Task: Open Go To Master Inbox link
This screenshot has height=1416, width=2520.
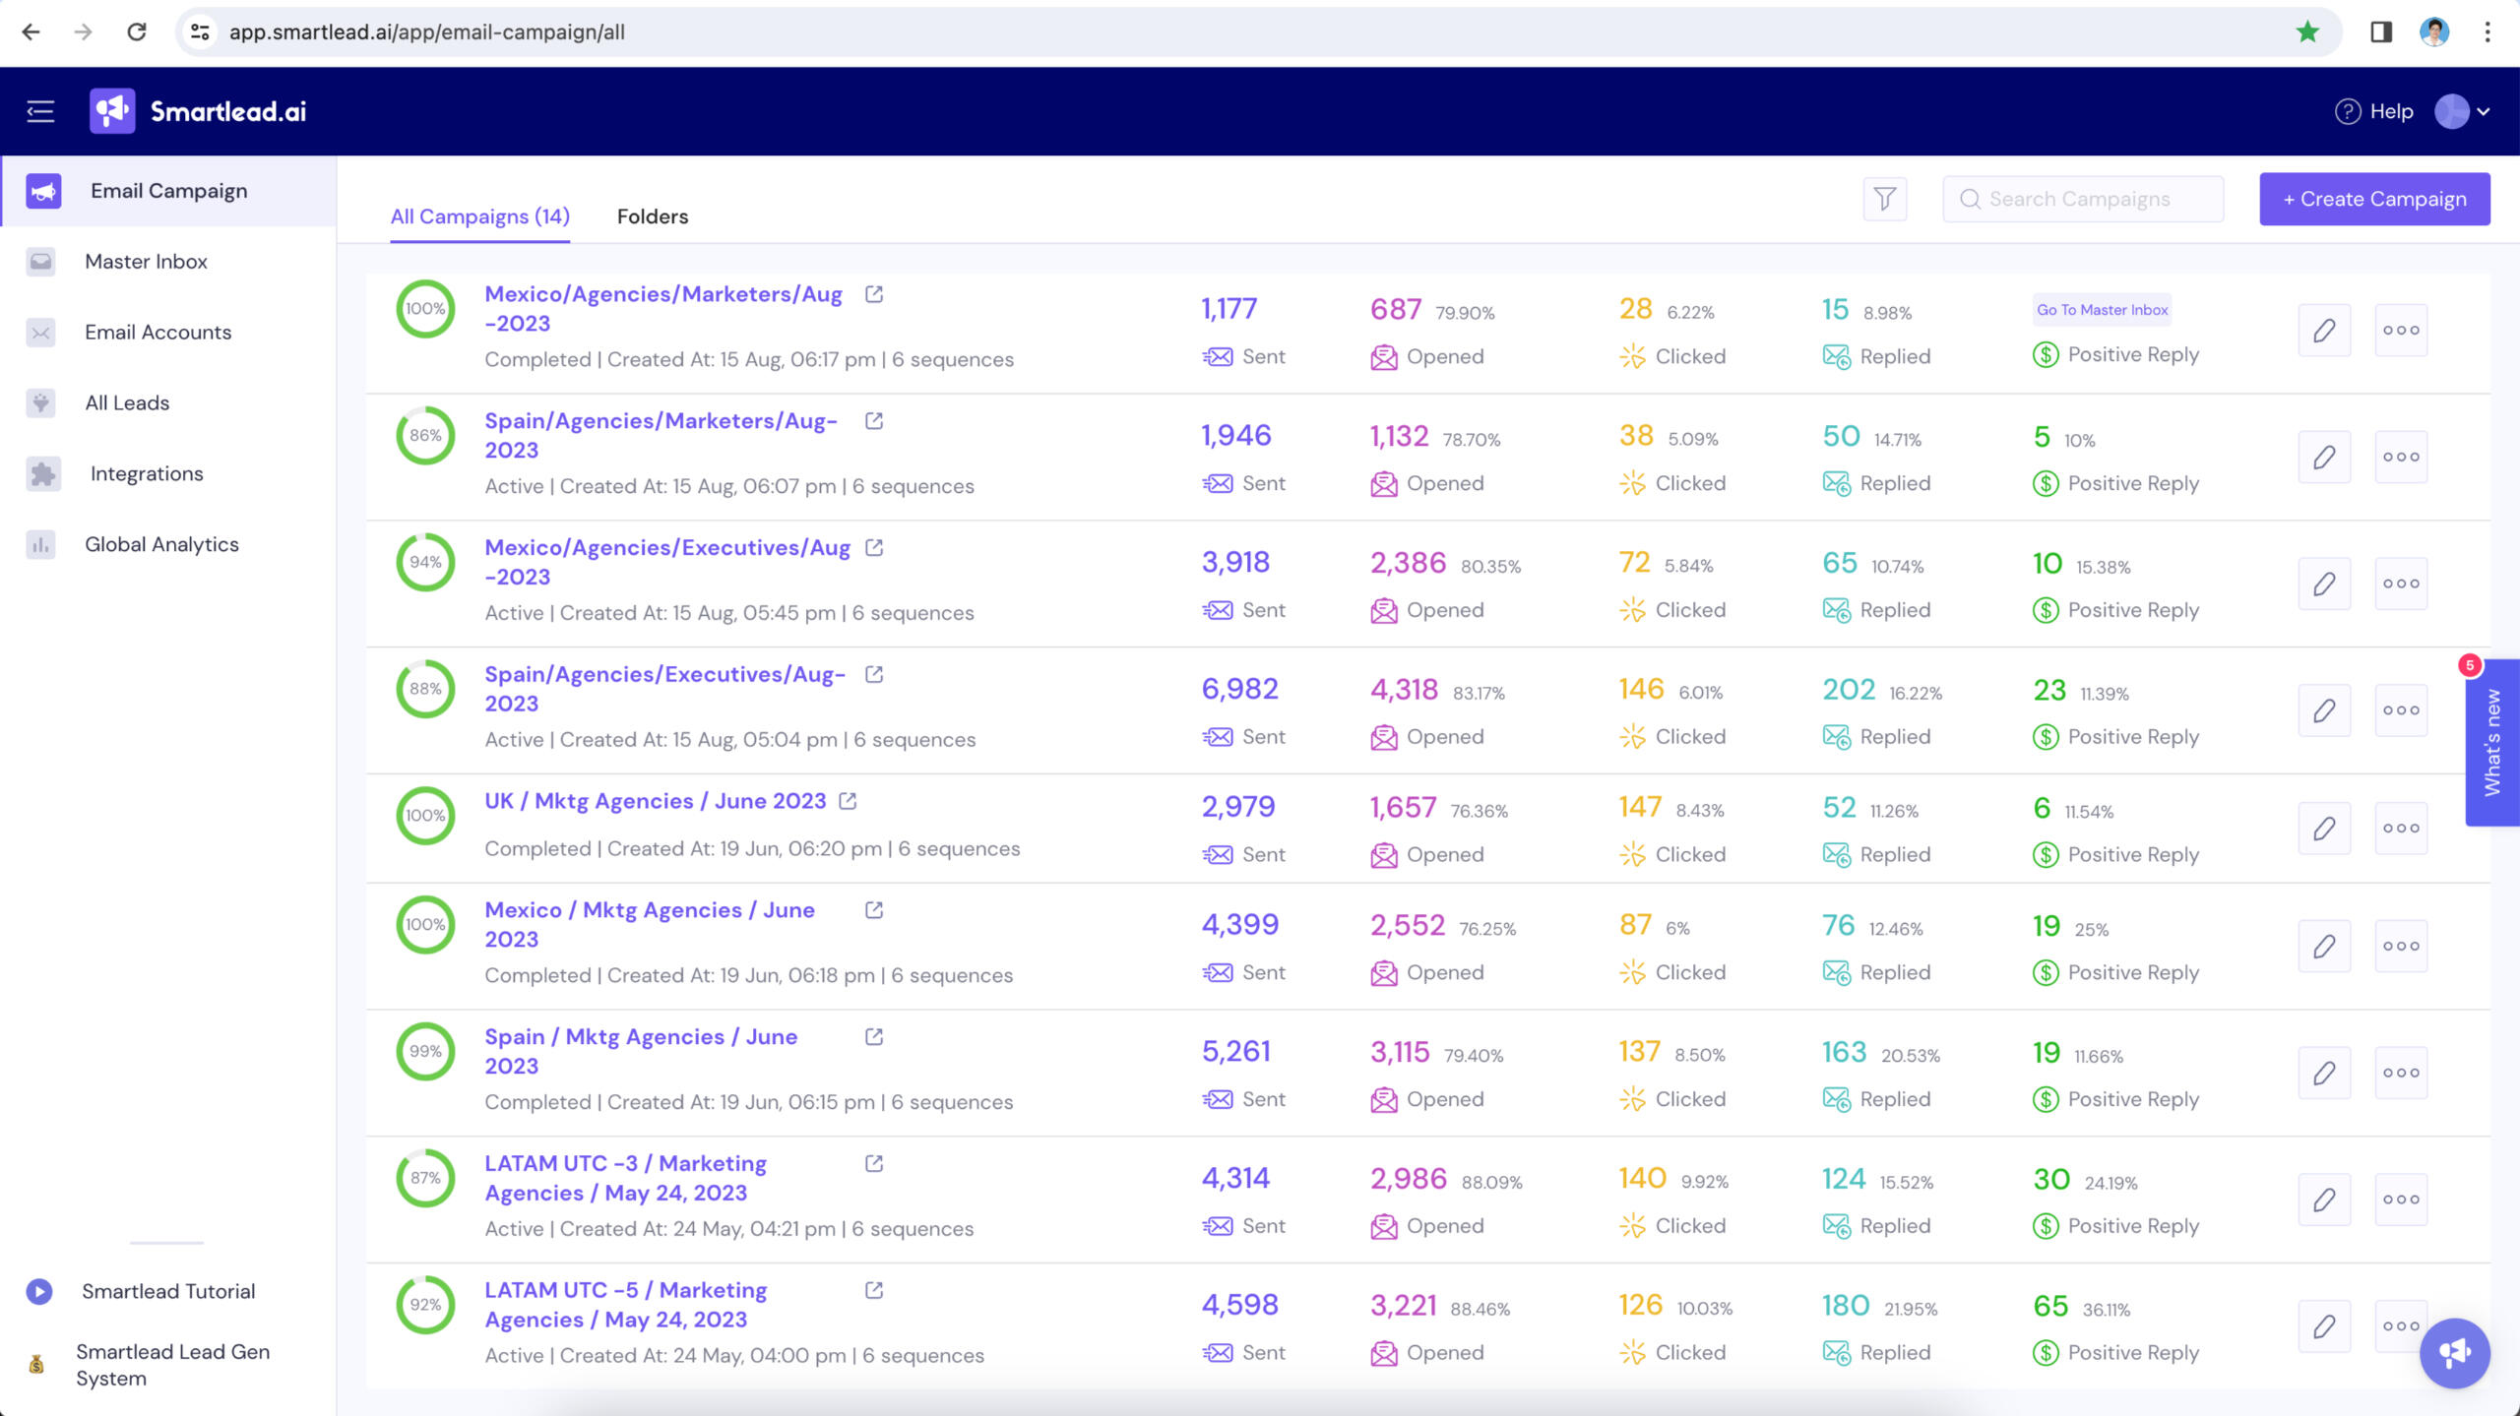Action: click(2102, 310)
